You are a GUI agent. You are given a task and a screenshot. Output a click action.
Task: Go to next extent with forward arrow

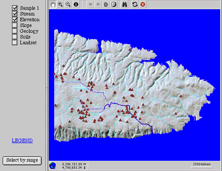tap(98, 4)
